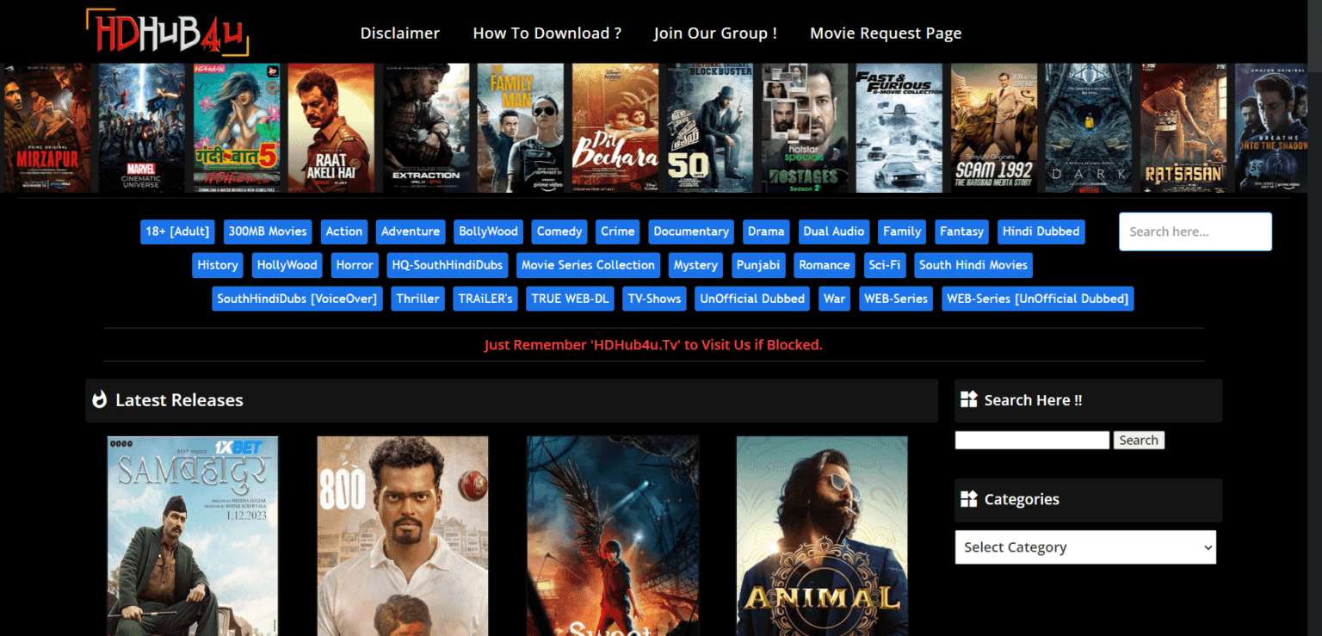Screen dimensions: 1322x636
Task: Open the South Hindi Movies tag
Action: (973, 265)
